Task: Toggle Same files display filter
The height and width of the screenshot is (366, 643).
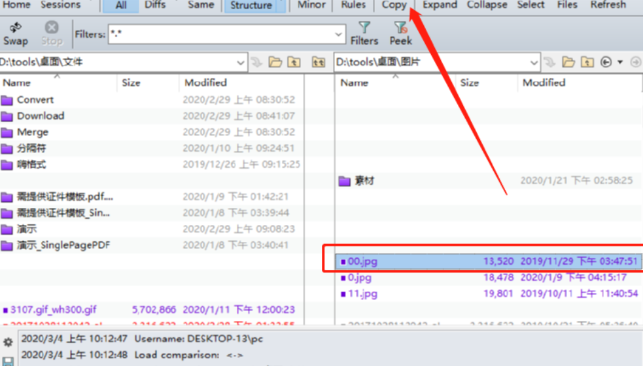Action: pos(201,5)
